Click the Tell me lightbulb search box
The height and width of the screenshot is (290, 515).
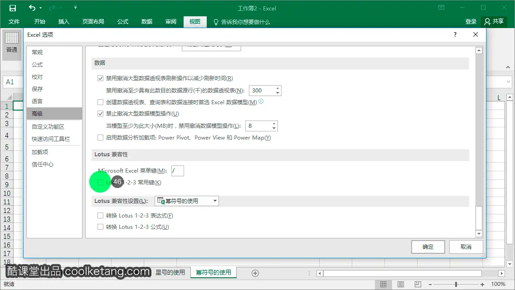242,22
